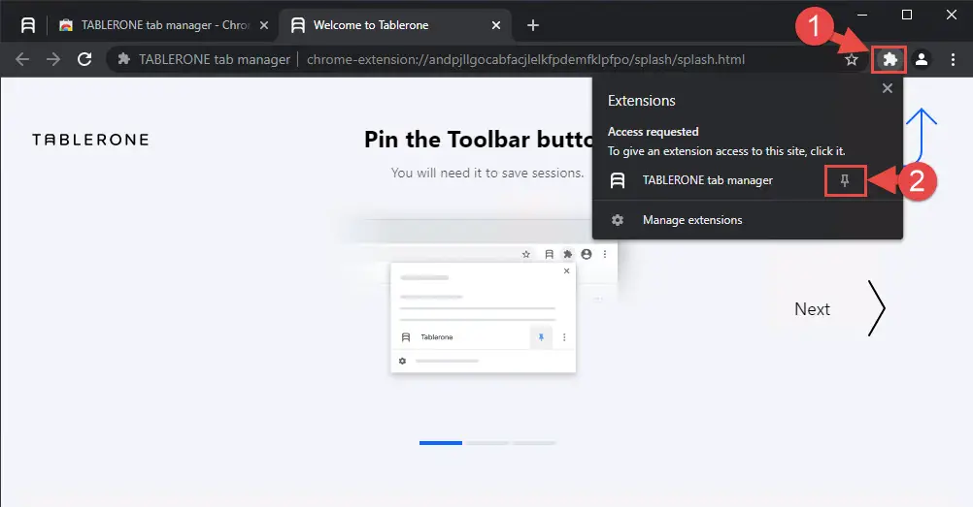Click the TABLERONE logo on the splash page
973x507 pixels.
[90, 140]
